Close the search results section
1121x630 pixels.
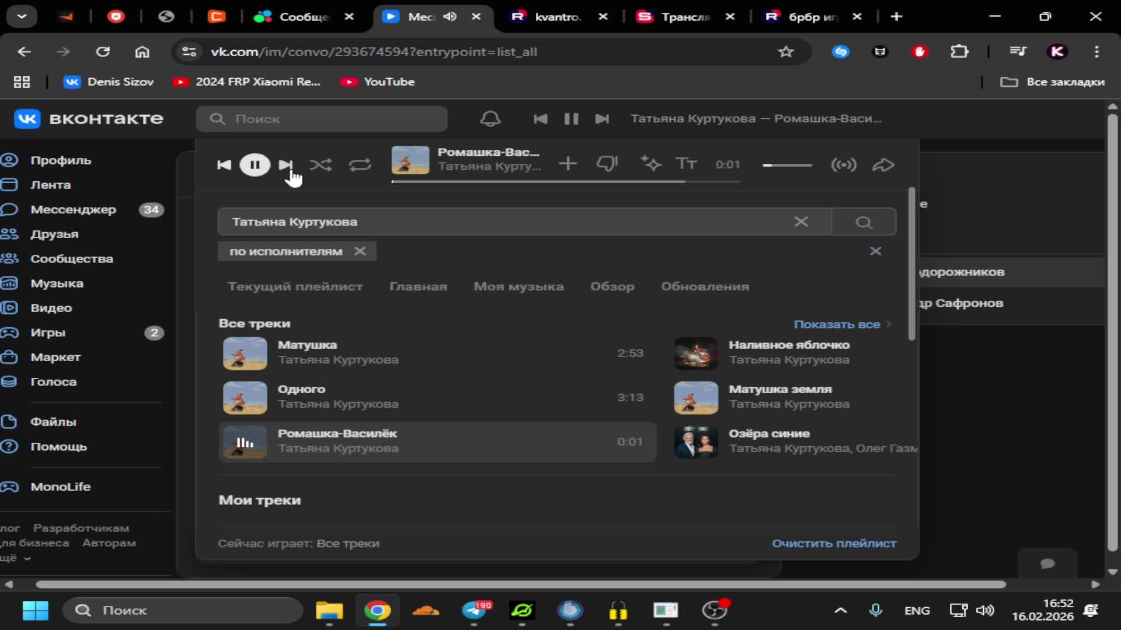[875, 251]
